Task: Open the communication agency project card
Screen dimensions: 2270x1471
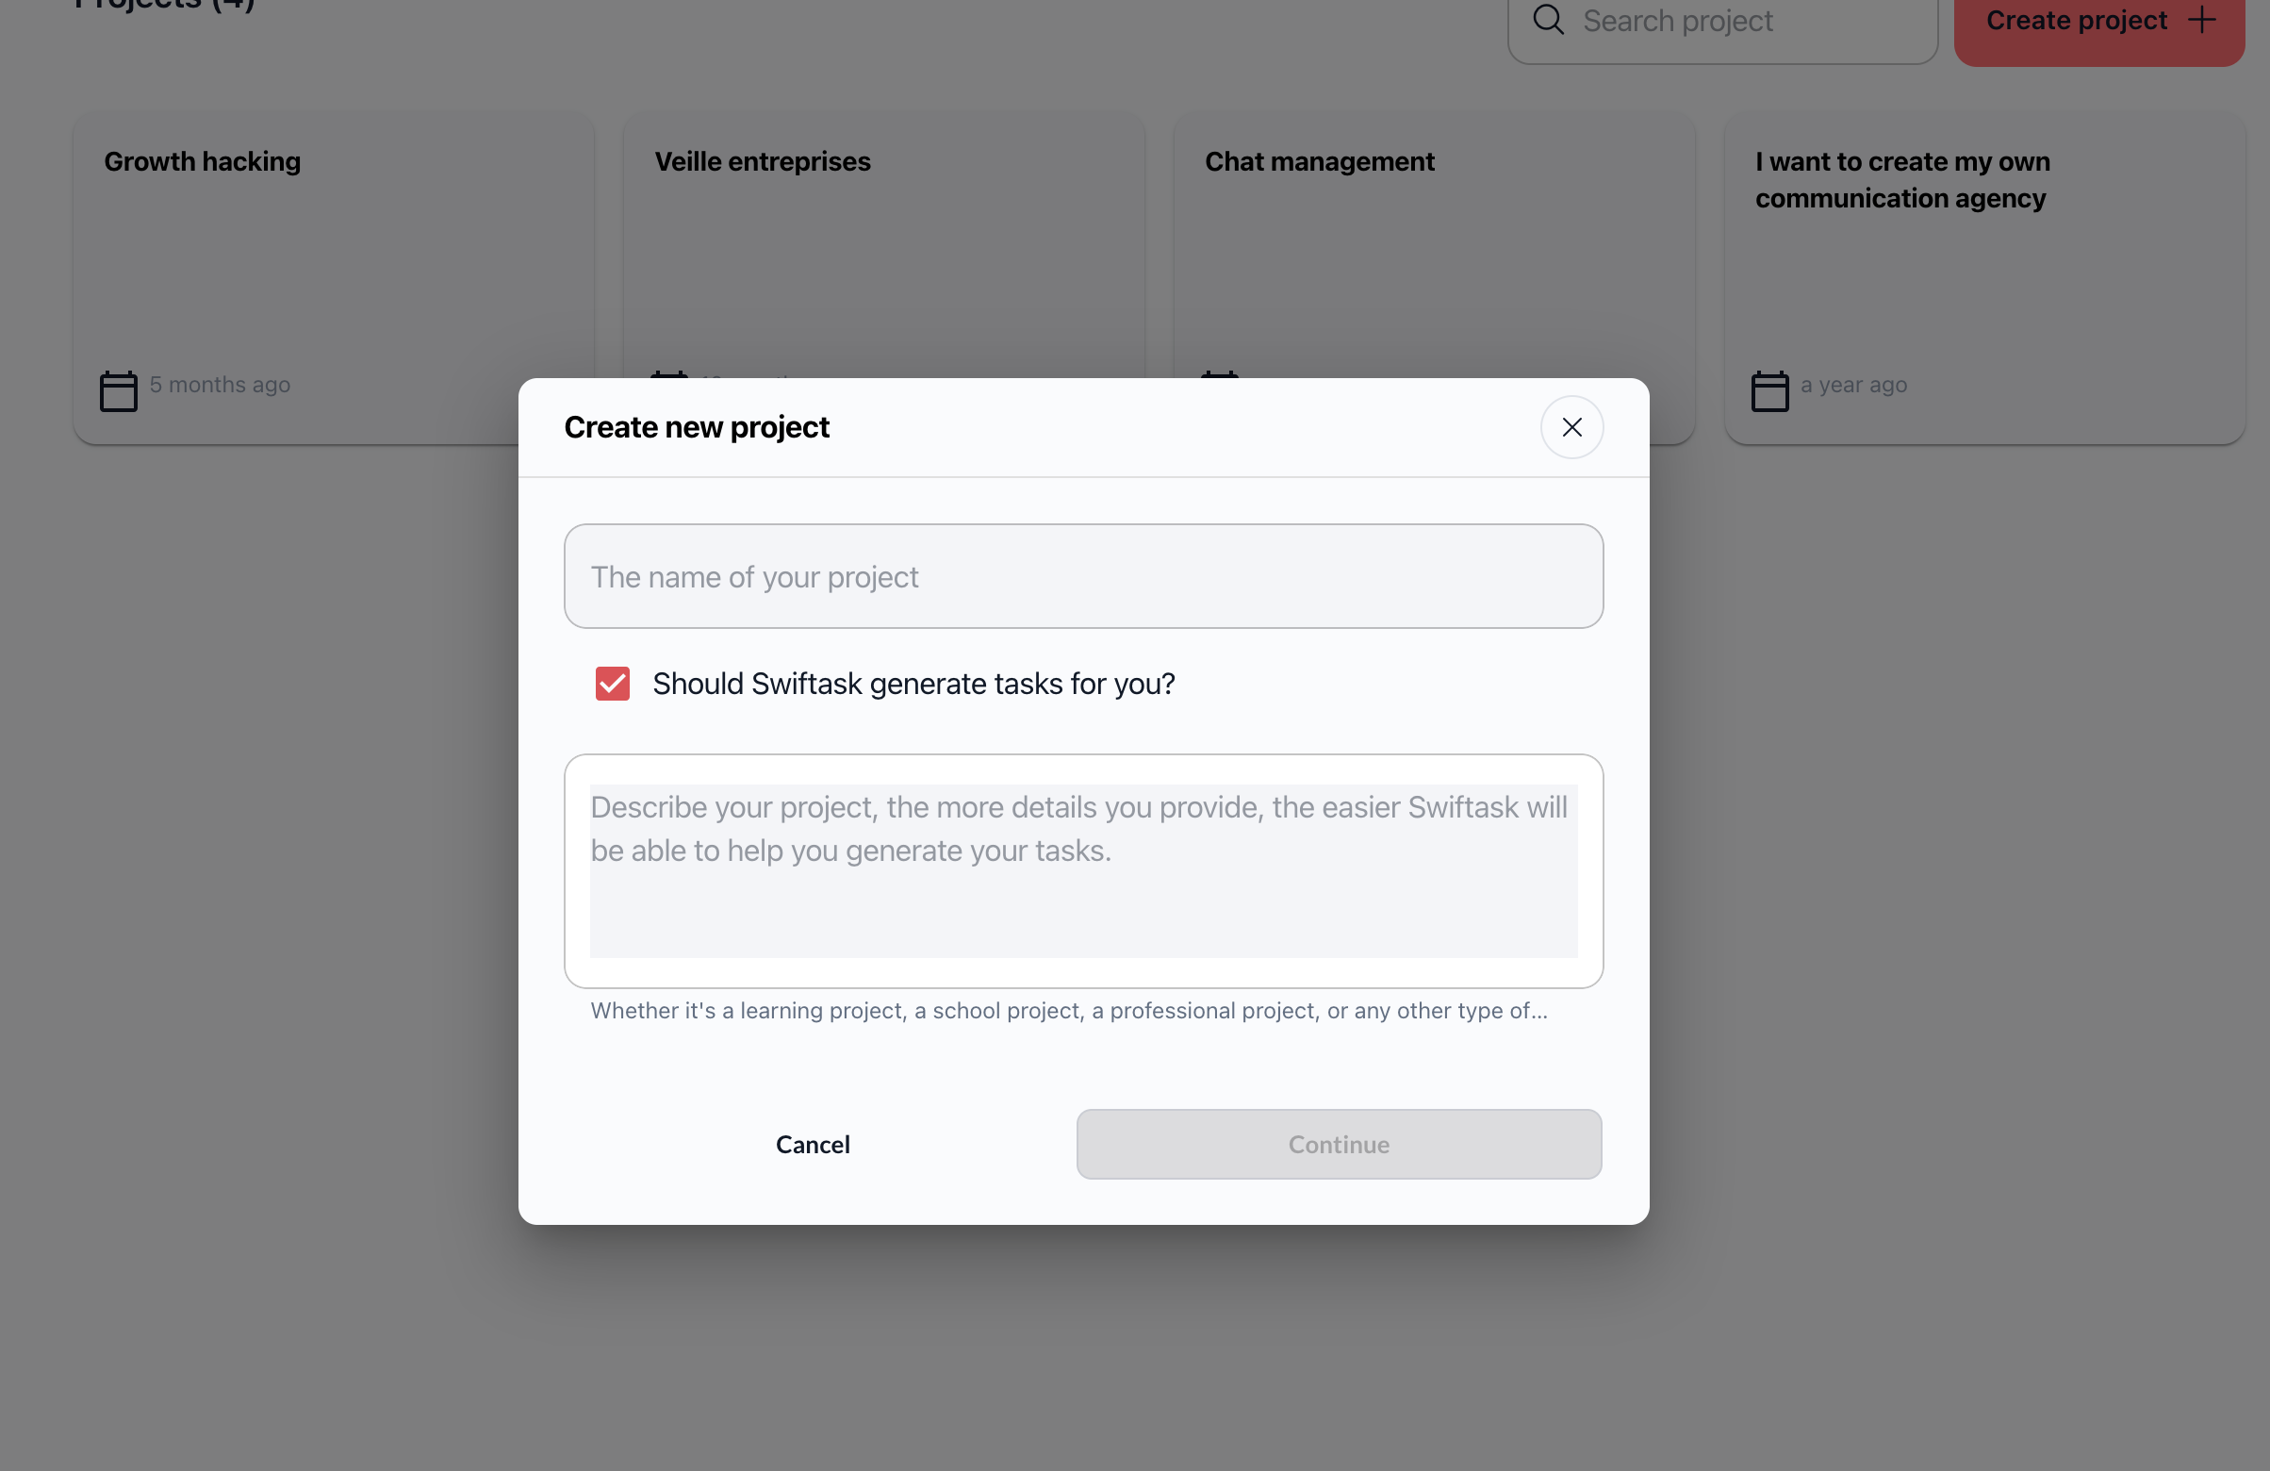Action: point(1984,278)
